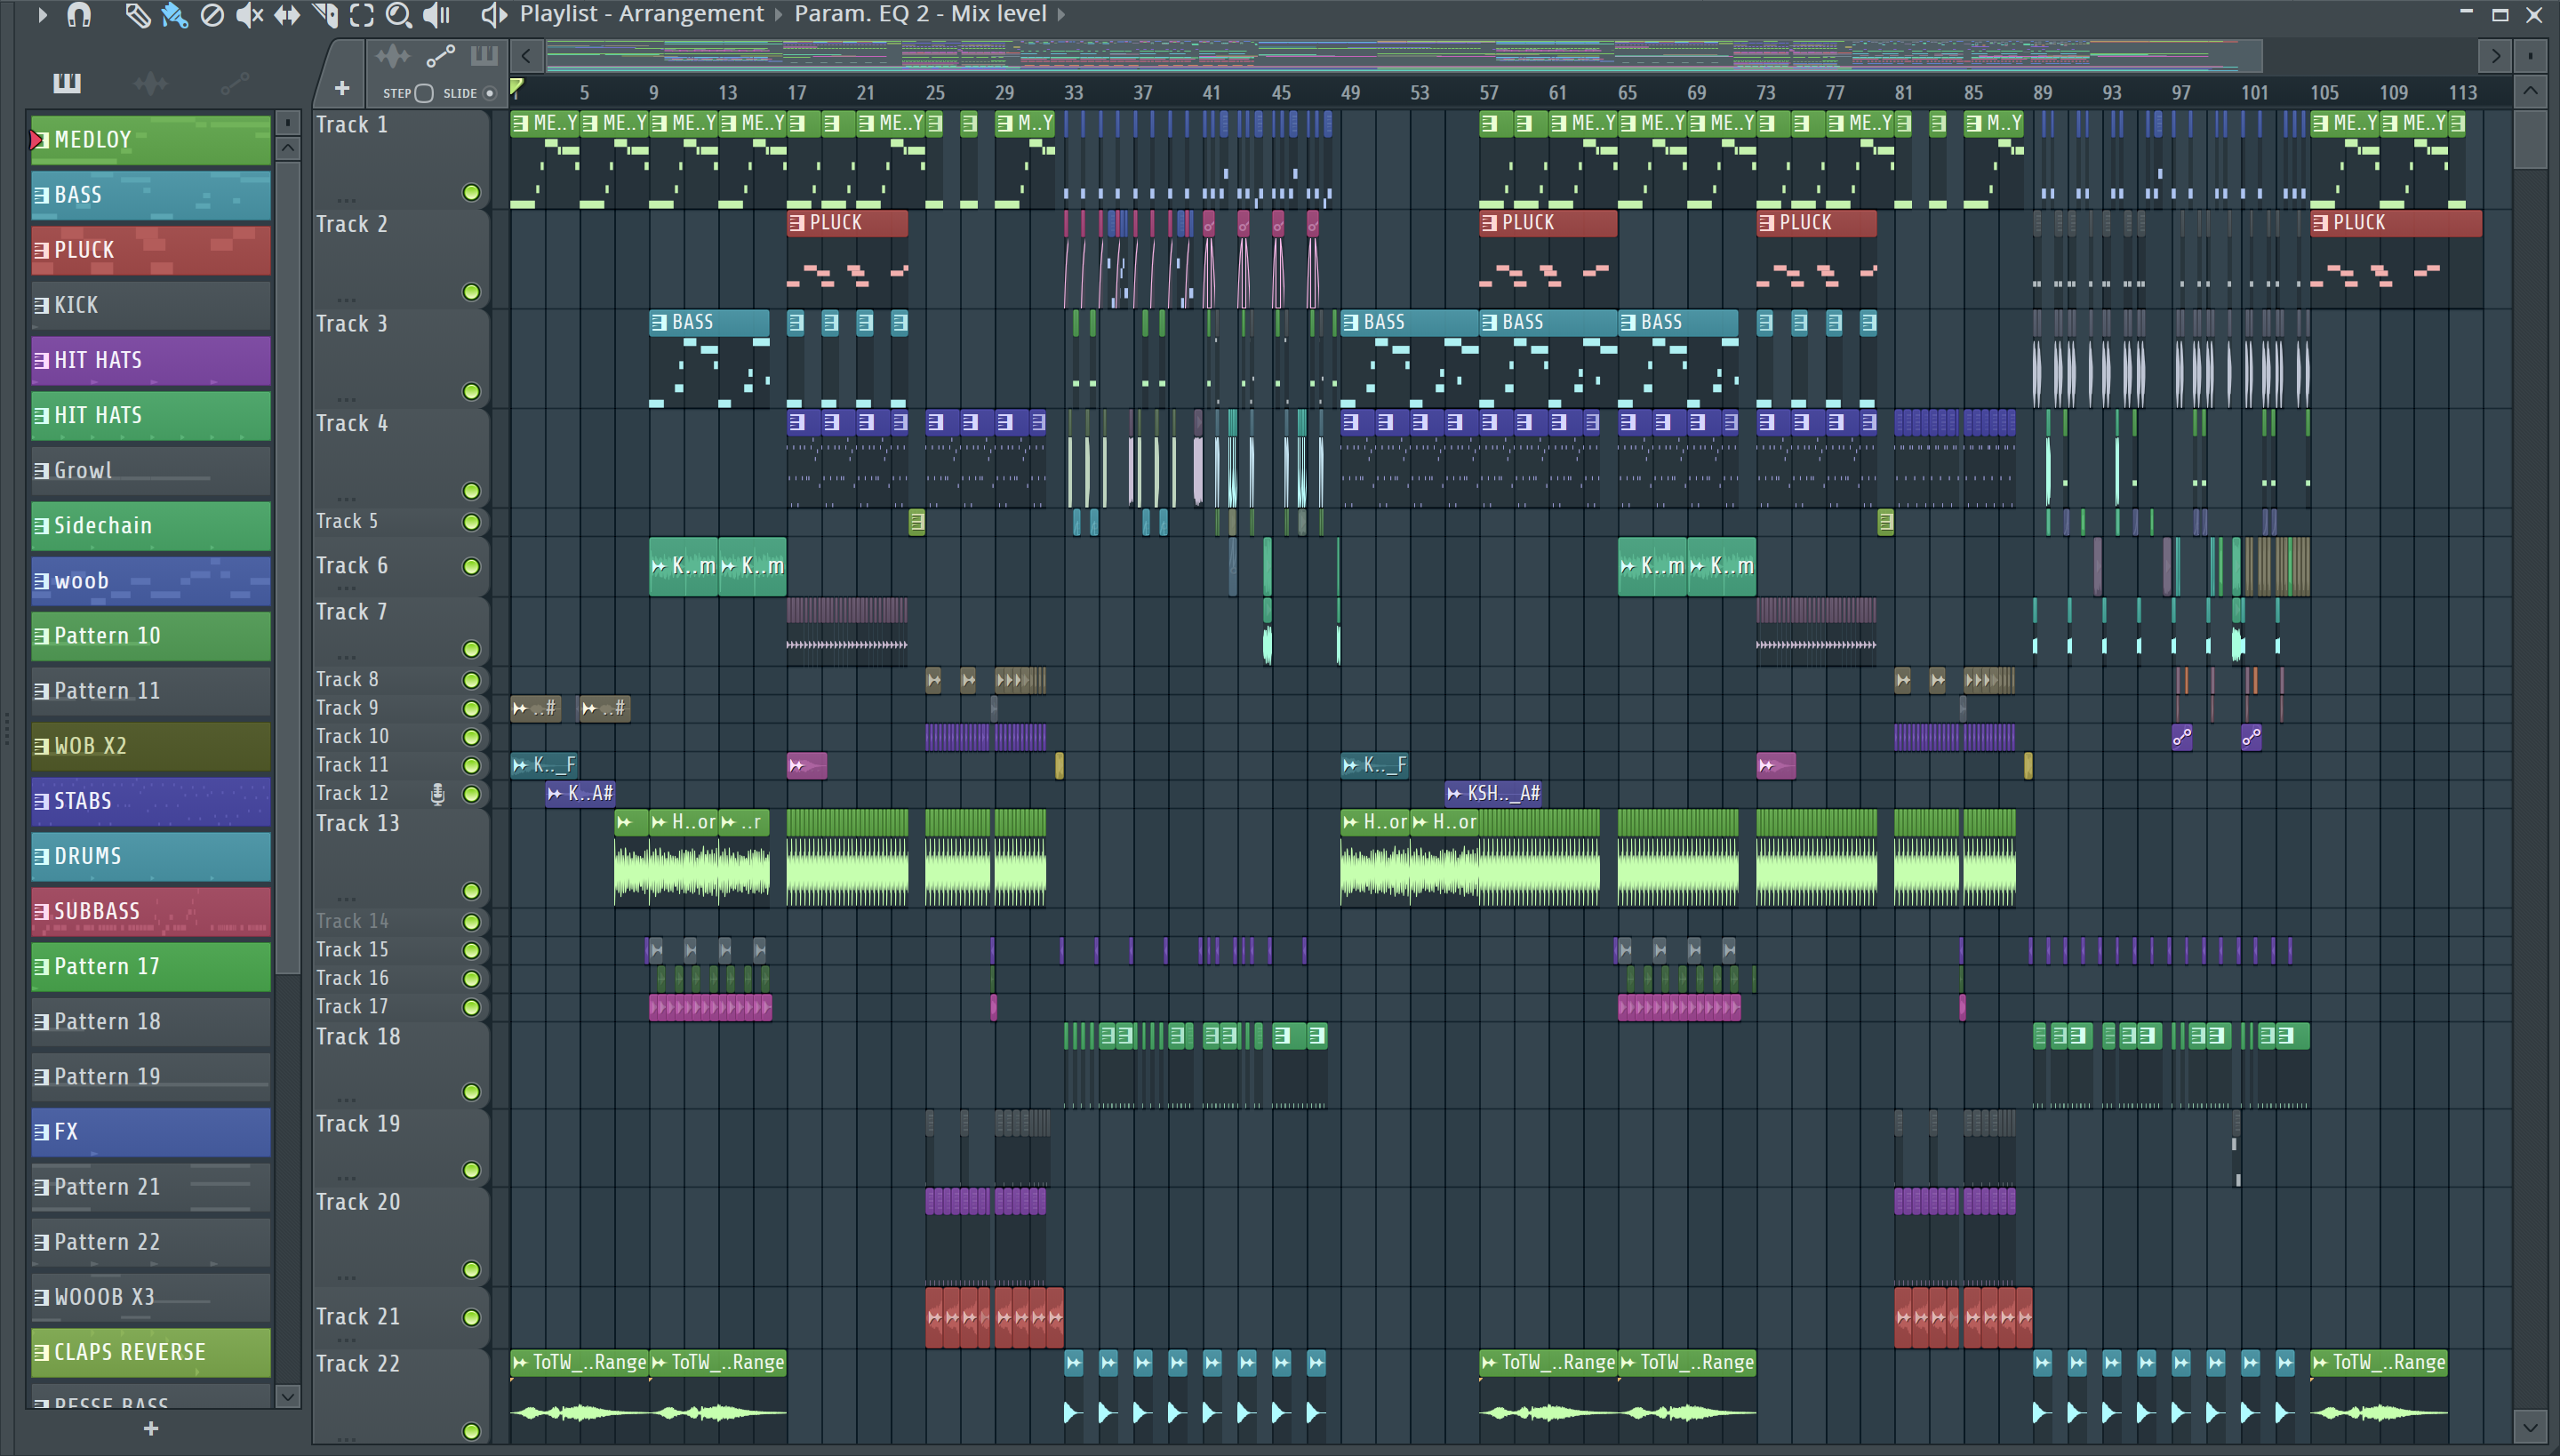The width and height of the screenshot is (2560, 1456).
Task: Click the piano pattern icon above SLIDE
Action: pos(484,56)
